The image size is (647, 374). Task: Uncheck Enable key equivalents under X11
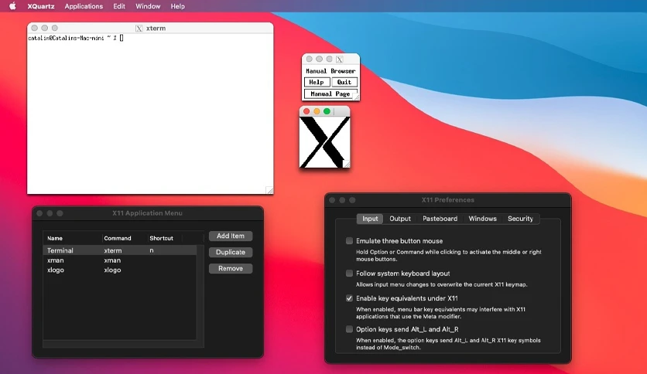coord(350,298)
